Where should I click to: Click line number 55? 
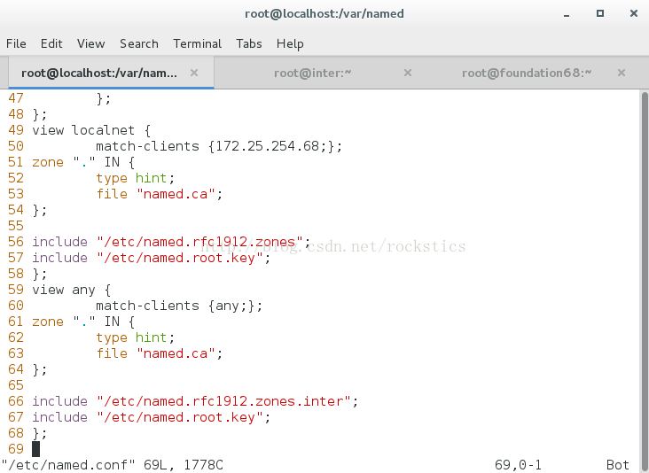(16, 226)
